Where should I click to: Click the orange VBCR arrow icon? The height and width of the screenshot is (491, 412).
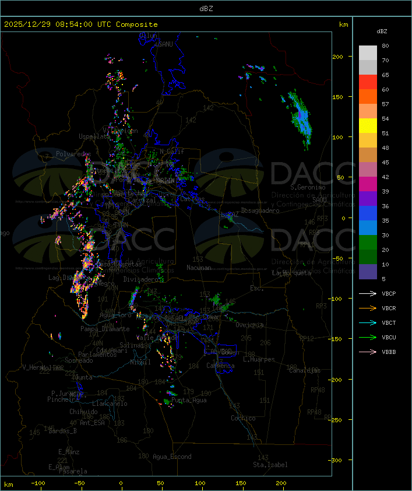[368, 308]
